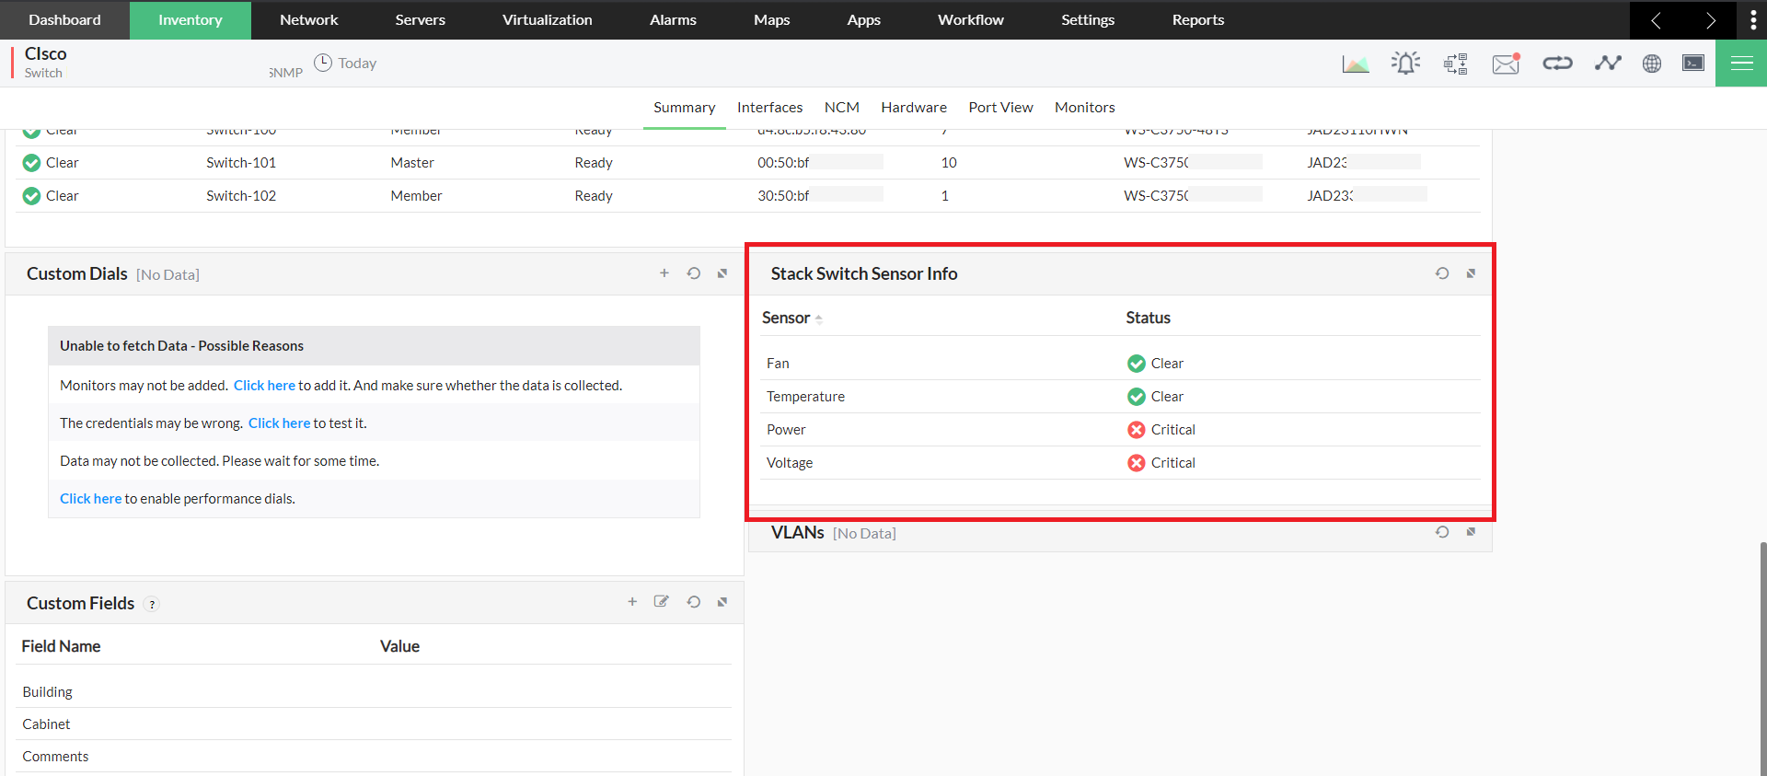
Task: Open the Alarms menu
Action: point(673,20)
